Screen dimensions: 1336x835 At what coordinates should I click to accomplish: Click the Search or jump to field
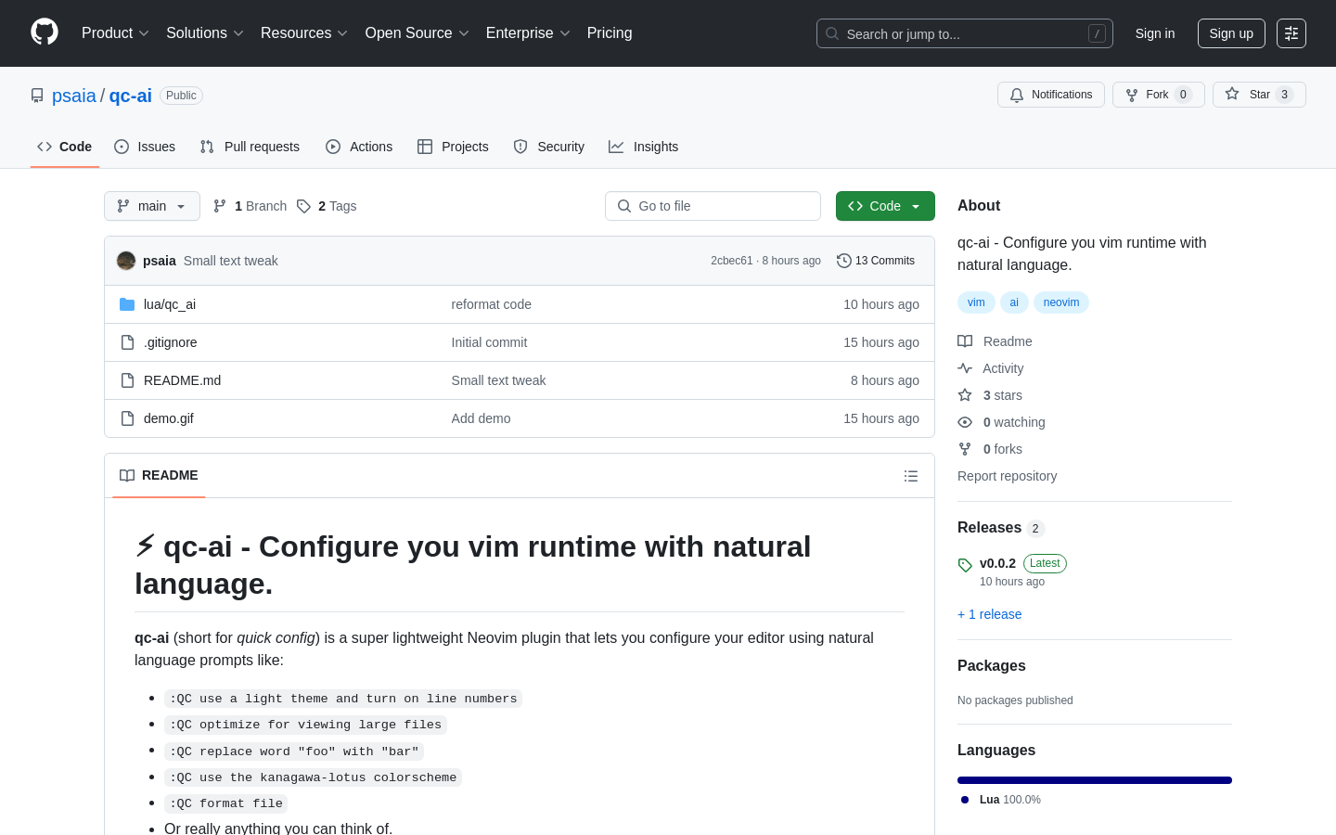click(965, 33)
